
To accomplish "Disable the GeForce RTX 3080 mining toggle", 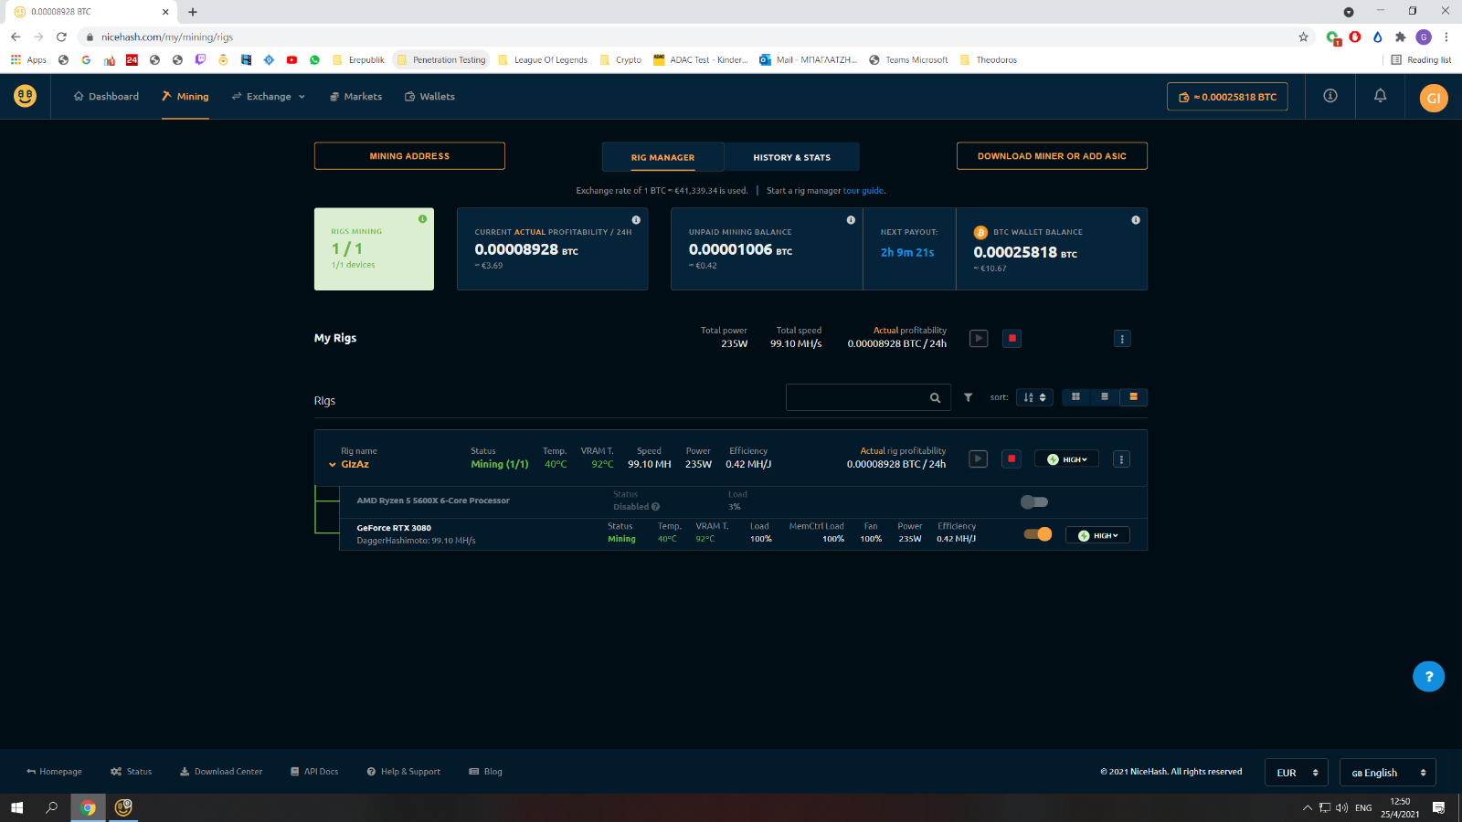I will [1038, 534].
